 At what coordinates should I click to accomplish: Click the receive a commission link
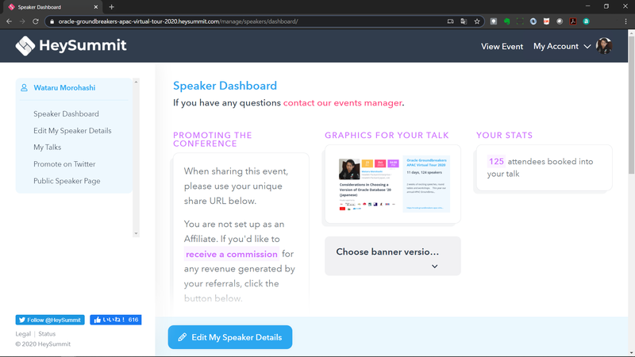point(231,254)
